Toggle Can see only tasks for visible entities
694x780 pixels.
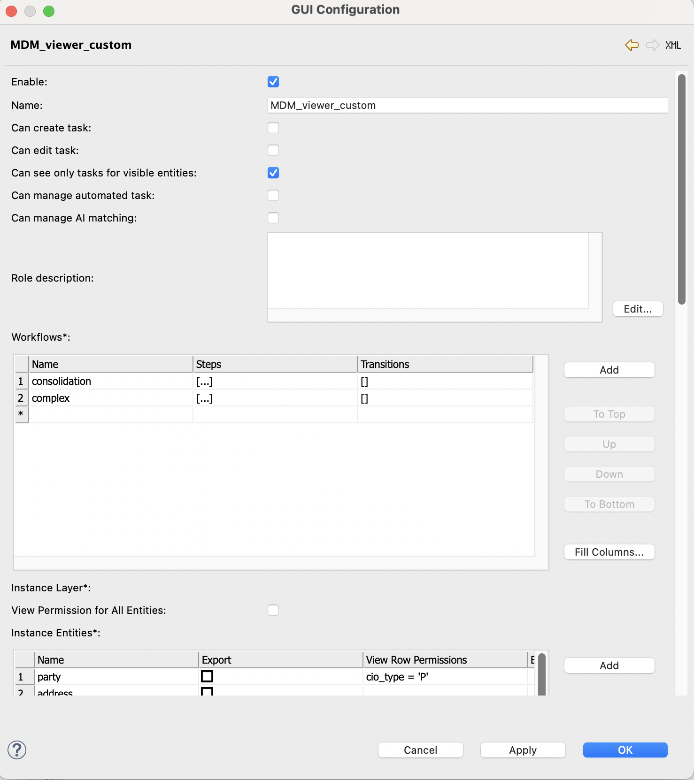click(x=273, y=173)
